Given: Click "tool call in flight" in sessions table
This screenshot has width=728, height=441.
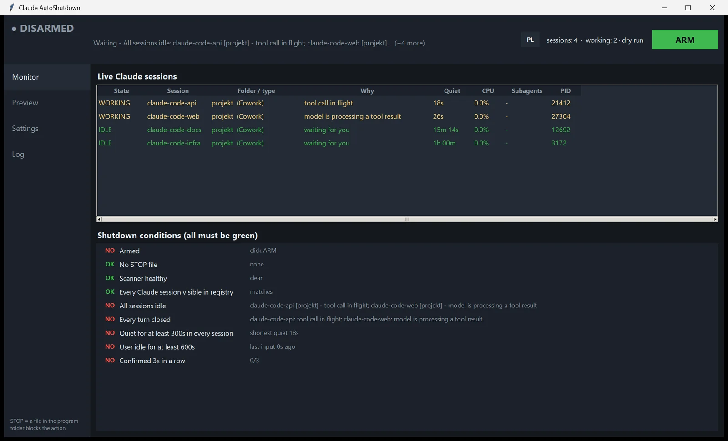Looking at the screenshot, I should pyautogui.click(x=329, y=103).
